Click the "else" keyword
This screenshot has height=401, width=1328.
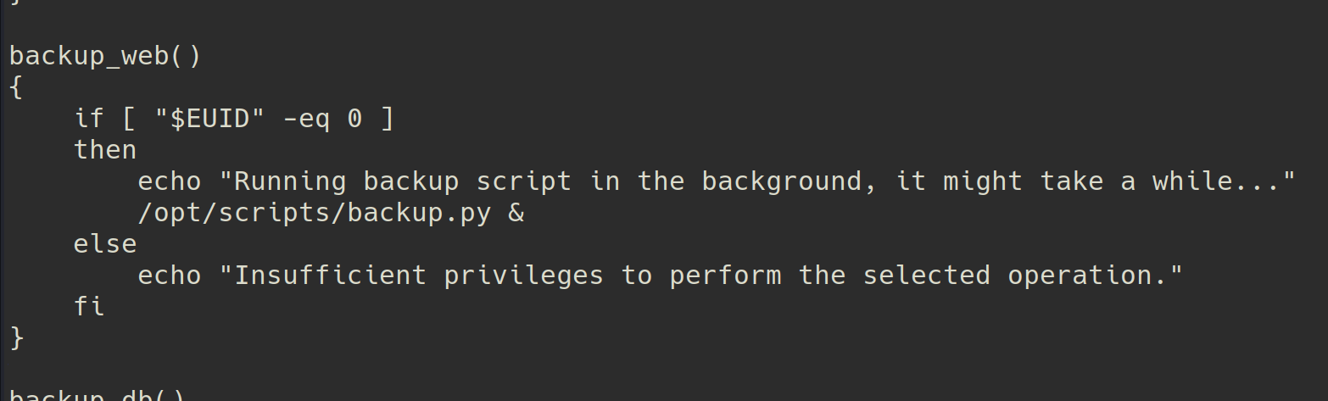[x=105, y=244]
